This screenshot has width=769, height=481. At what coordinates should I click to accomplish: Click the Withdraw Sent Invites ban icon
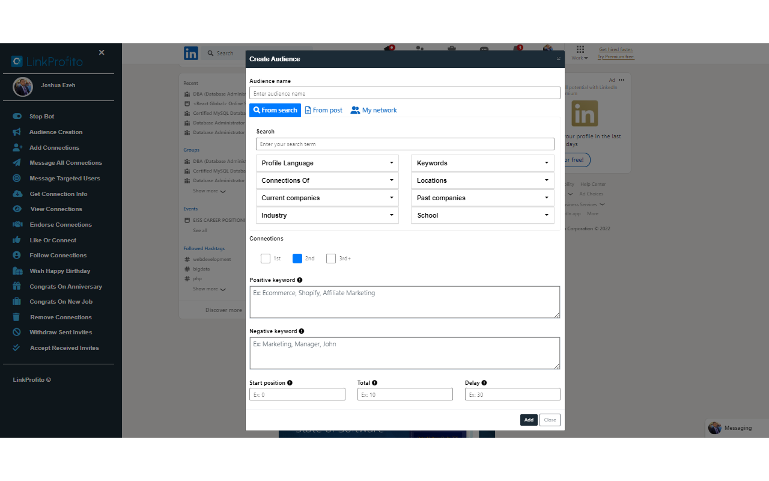[x=17, y=332]
